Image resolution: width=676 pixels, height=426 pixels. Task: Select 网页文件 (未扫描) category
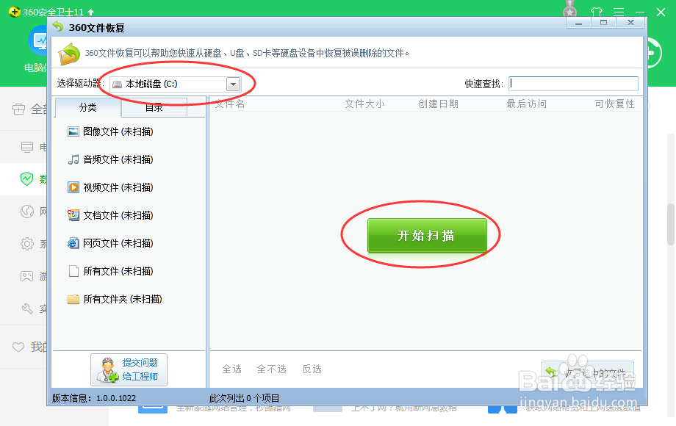click(x=110, y=243)
